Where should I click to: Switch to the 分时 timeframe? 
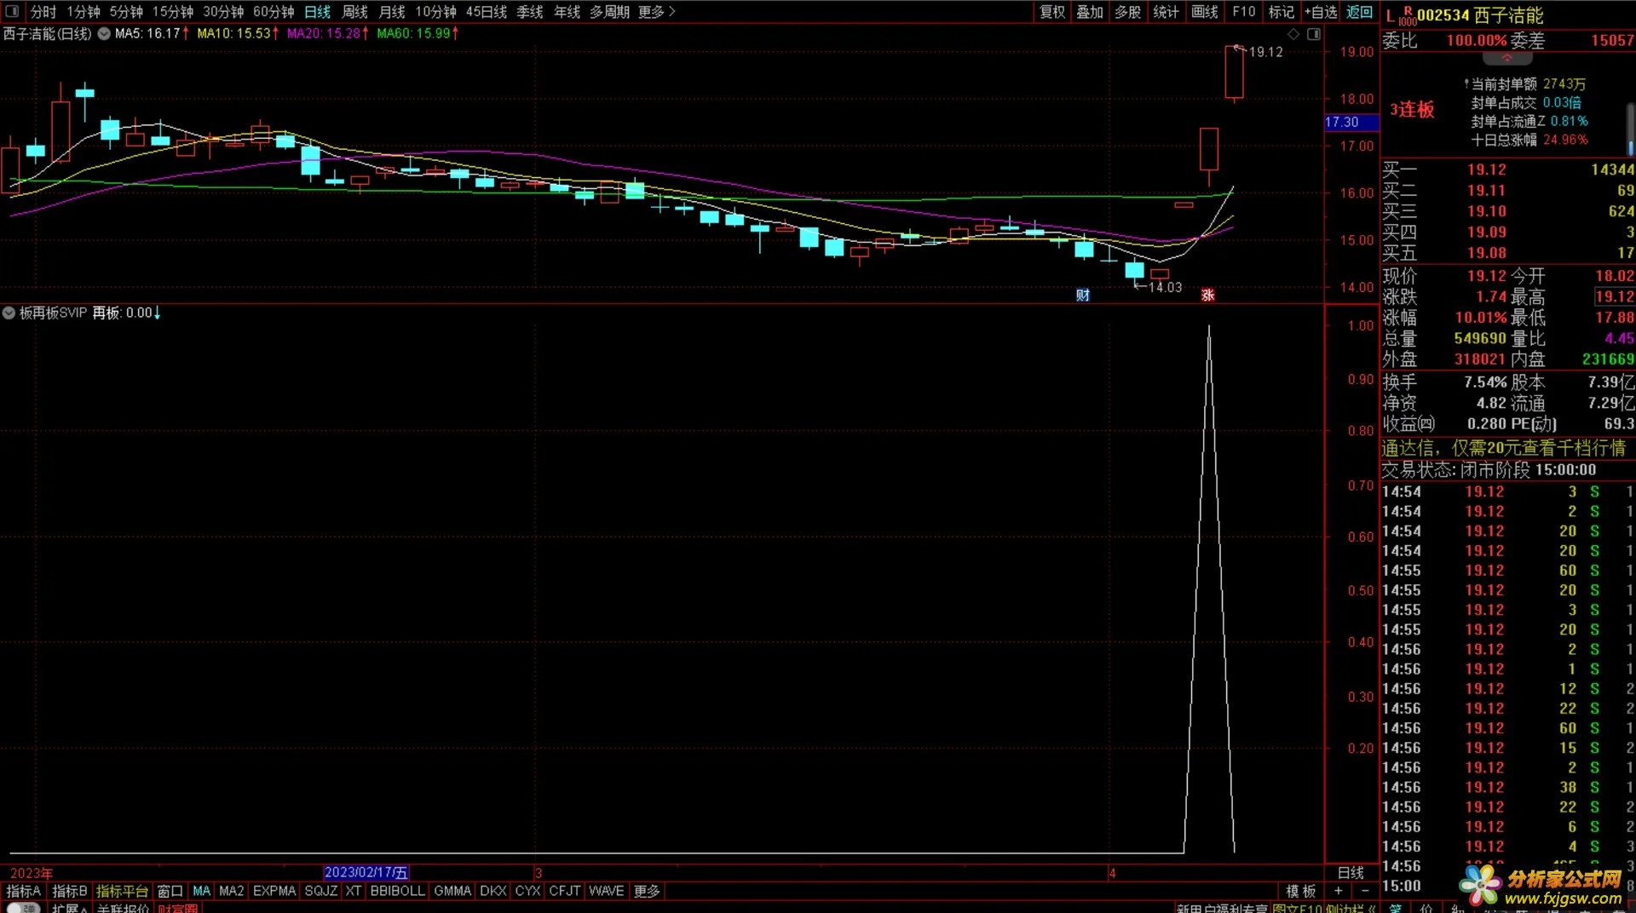coord(43,12)
